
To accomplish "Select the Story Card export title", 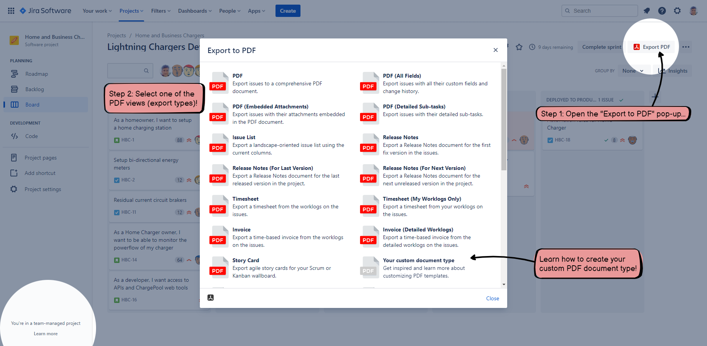I will (x=246, y=260).
